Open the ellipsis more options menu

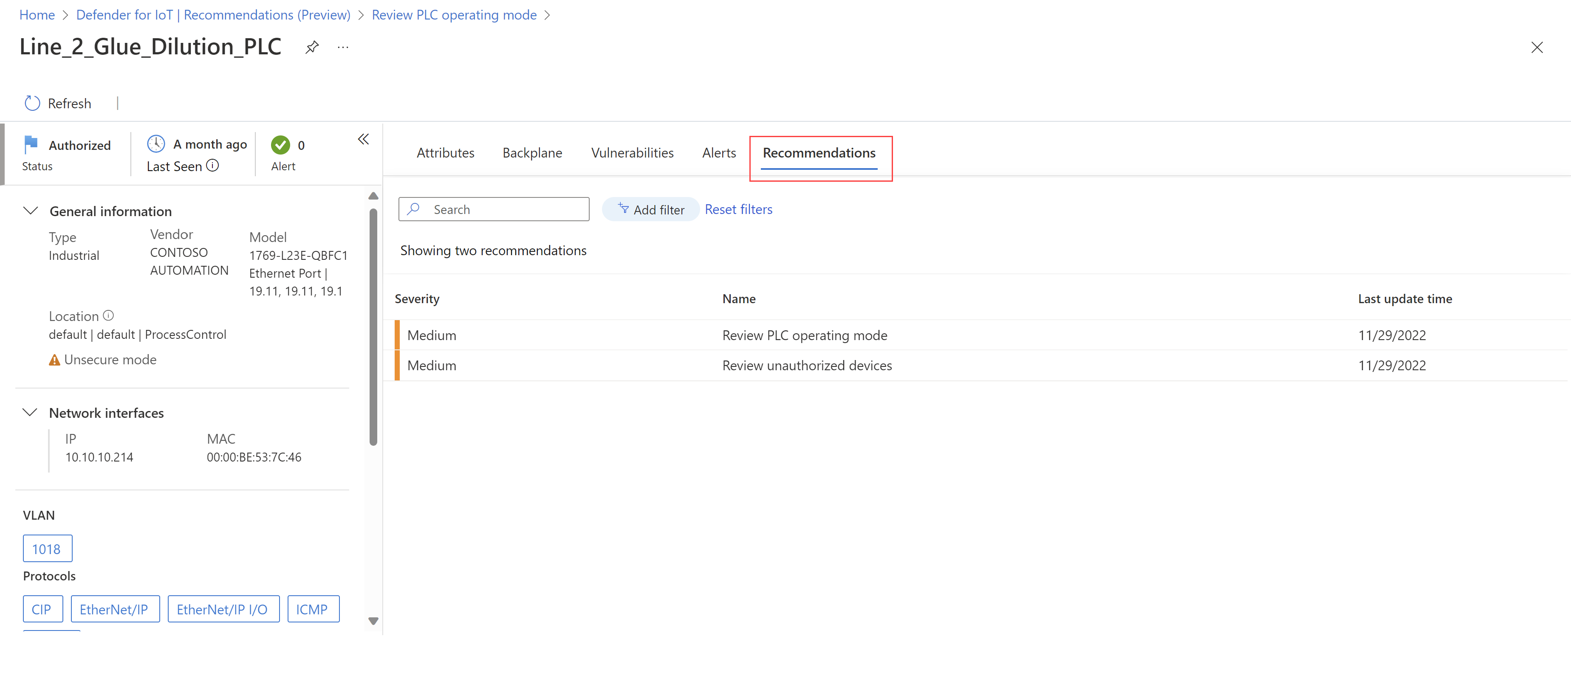[x=343, y=47]
